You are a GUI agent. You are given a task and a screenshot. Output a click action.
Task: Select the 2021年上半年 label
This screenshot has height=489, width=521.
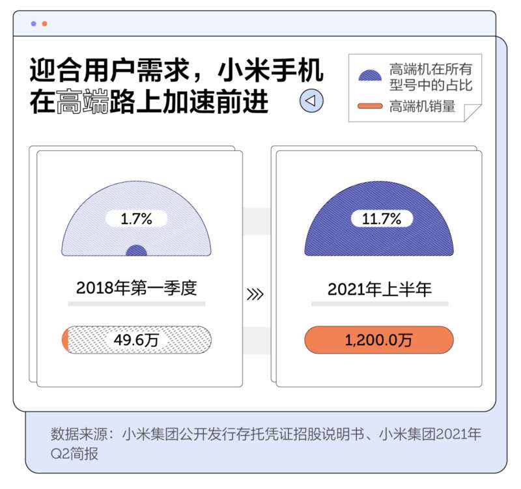[380, 289]
